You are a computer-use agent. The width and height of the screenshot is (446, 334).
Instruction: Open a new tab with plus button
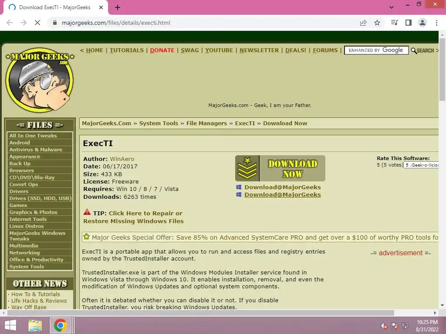click(x=118, y=7)
